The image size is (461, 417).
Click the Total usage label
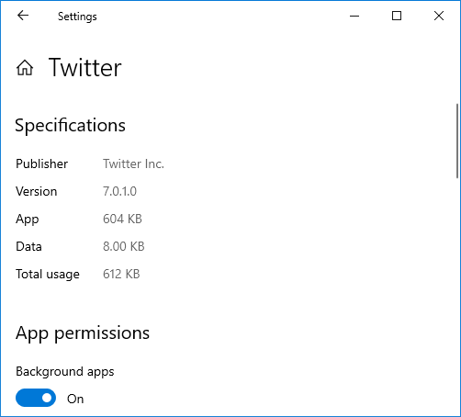click(48, 275)
